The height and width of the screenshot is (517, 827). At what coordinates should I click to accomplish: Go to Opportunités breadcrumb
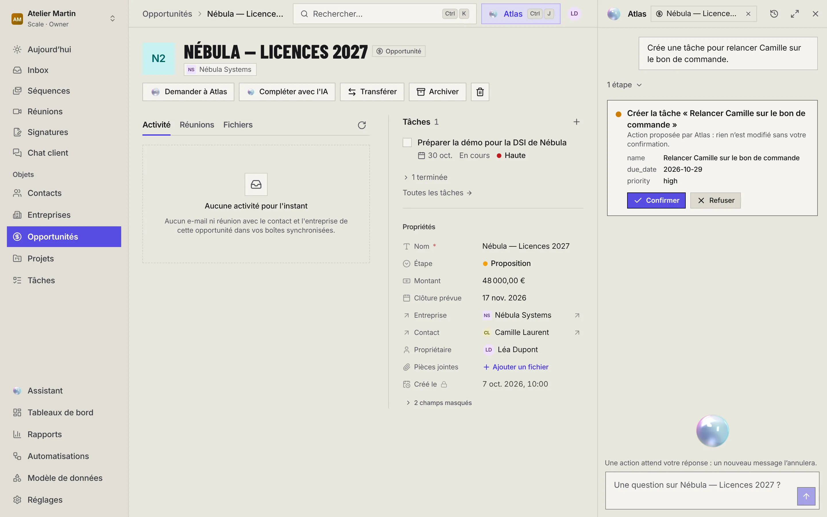tap(167, 14)
